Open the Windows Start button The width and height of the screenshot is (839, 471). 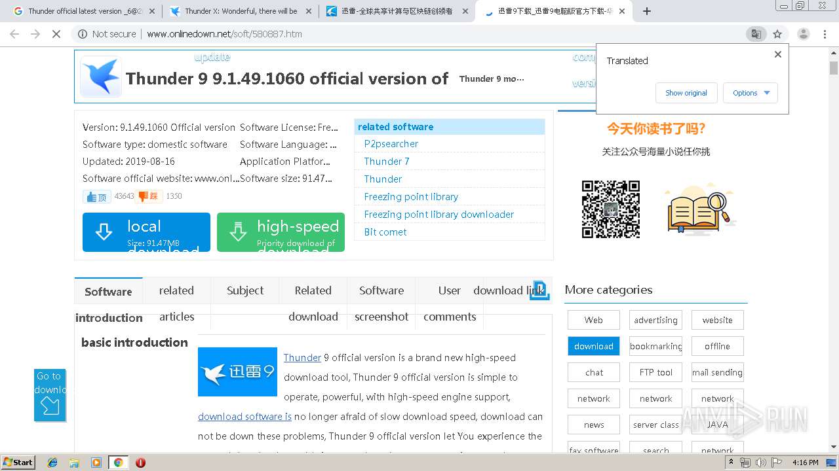[18, 462]
